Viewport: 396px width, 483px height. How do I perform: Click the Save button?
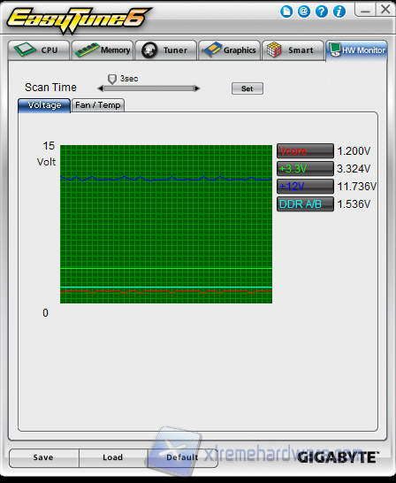[x=43, y=457]
